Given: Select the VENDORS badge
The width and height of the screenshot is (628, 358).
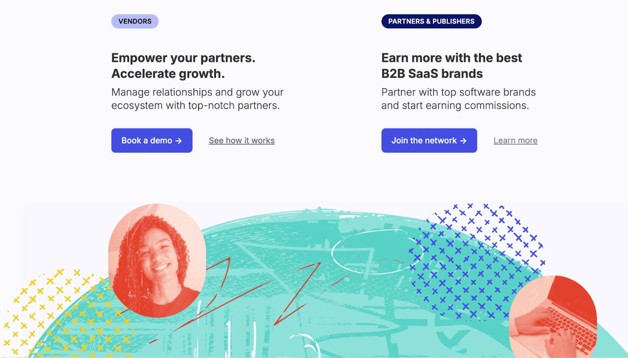Looking at the screenshot, I should tap(135, 21).
